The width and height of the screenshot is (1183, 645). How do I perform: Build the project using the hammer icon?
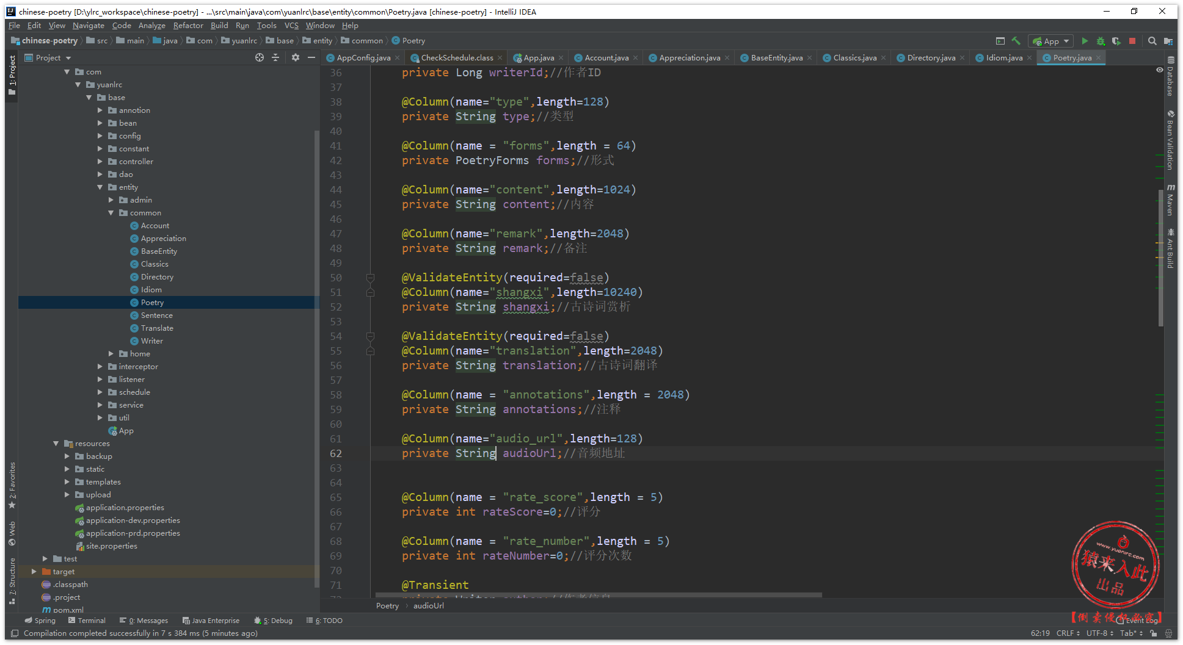tap(1016, 41)
